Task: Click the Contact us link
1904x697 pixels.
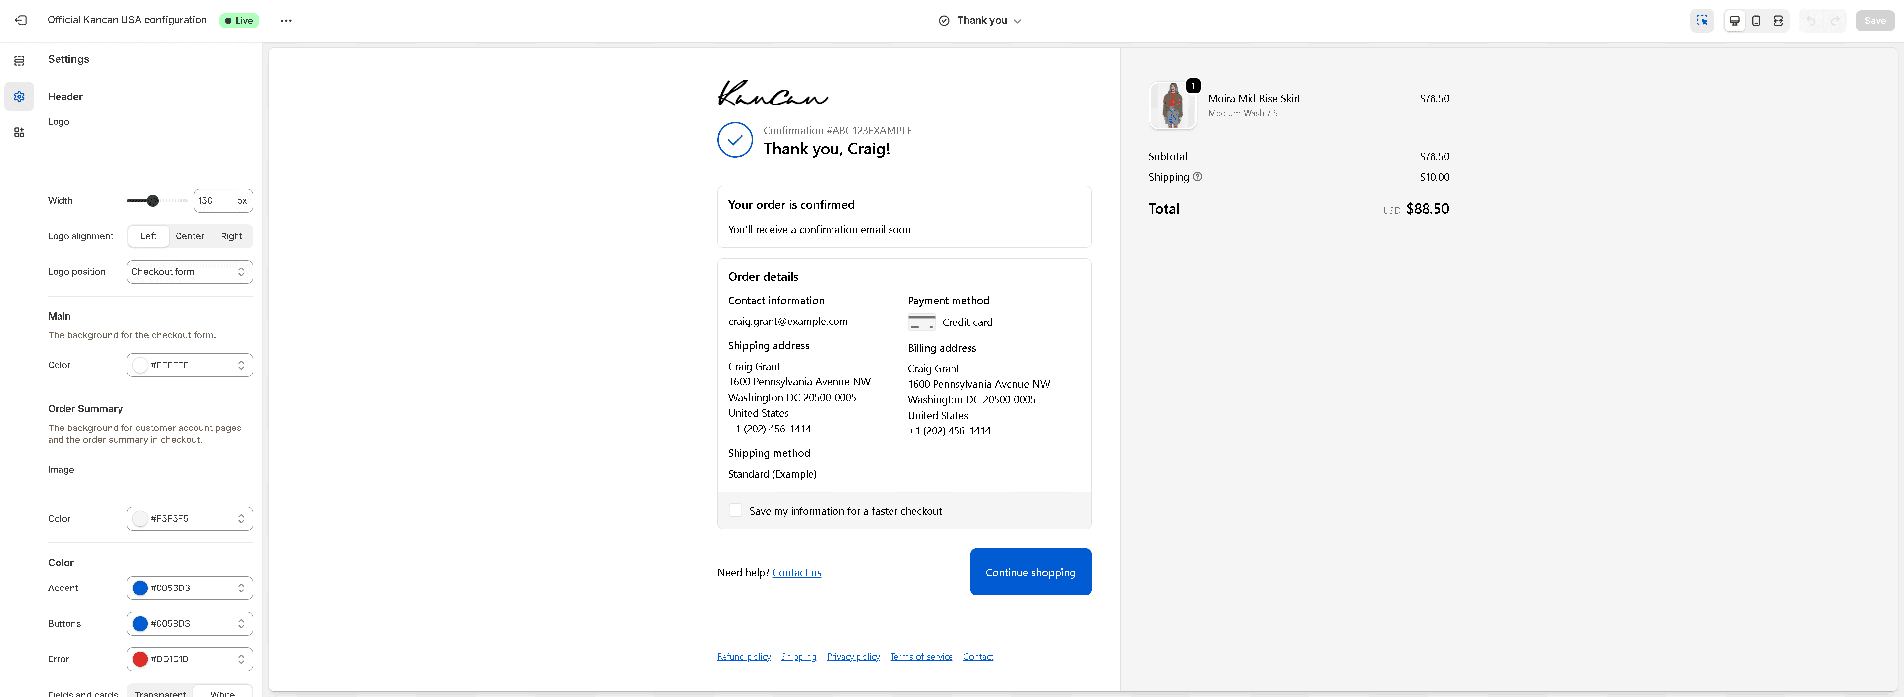Action: coord(797,573)
